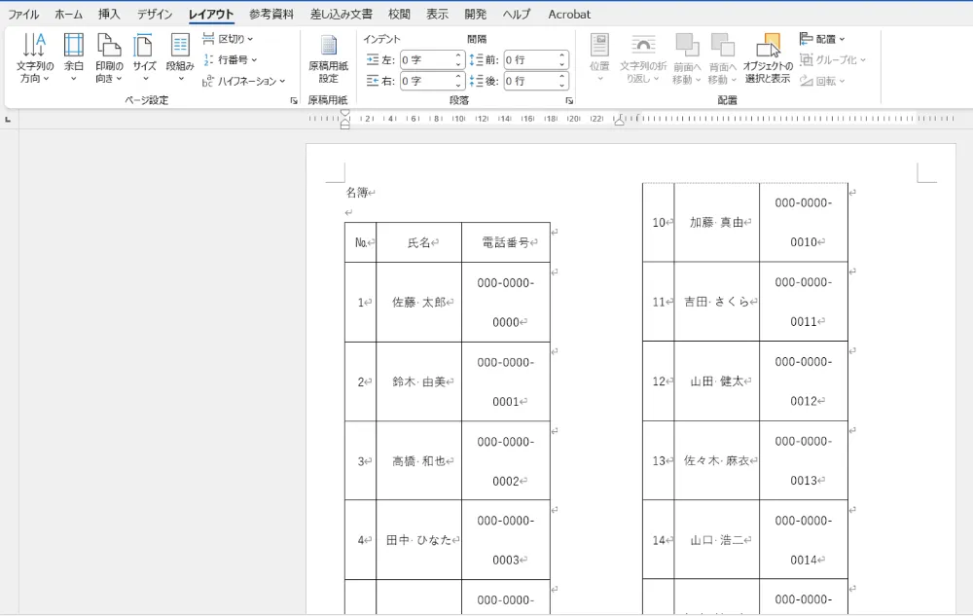Open the ページ設定 dialog launcher

click(294, 100)
